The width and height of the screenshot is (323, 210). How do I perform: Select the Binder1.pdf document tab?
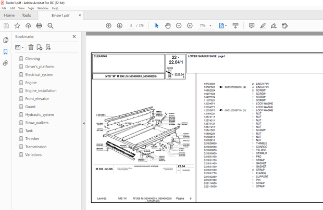pyautogui.click(x=60, y=16)
